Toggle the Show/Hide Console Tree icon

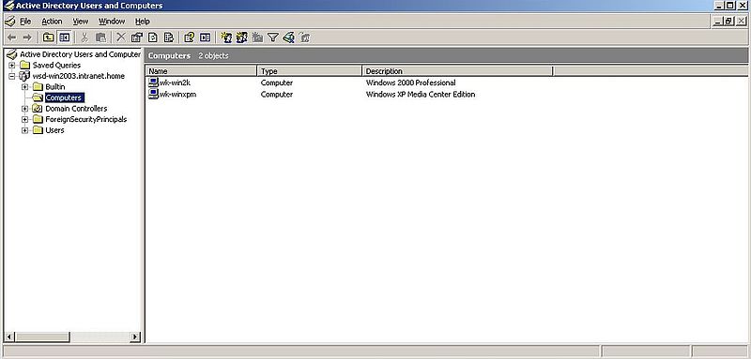tap(64, 37)
